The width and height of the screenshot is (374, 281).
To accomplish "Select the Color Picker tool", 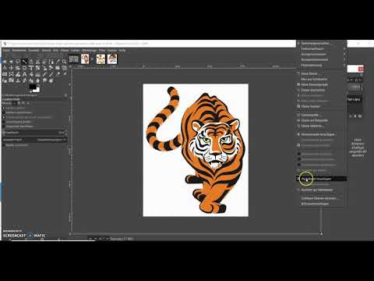I will pos(58,62).
